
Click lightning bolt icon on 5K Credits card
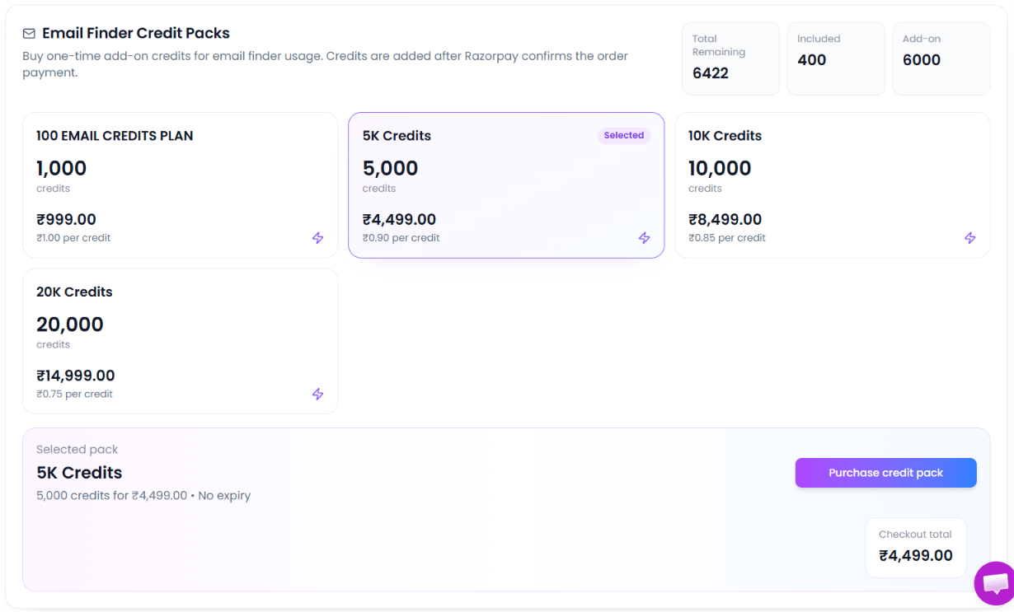coord(644,238)
